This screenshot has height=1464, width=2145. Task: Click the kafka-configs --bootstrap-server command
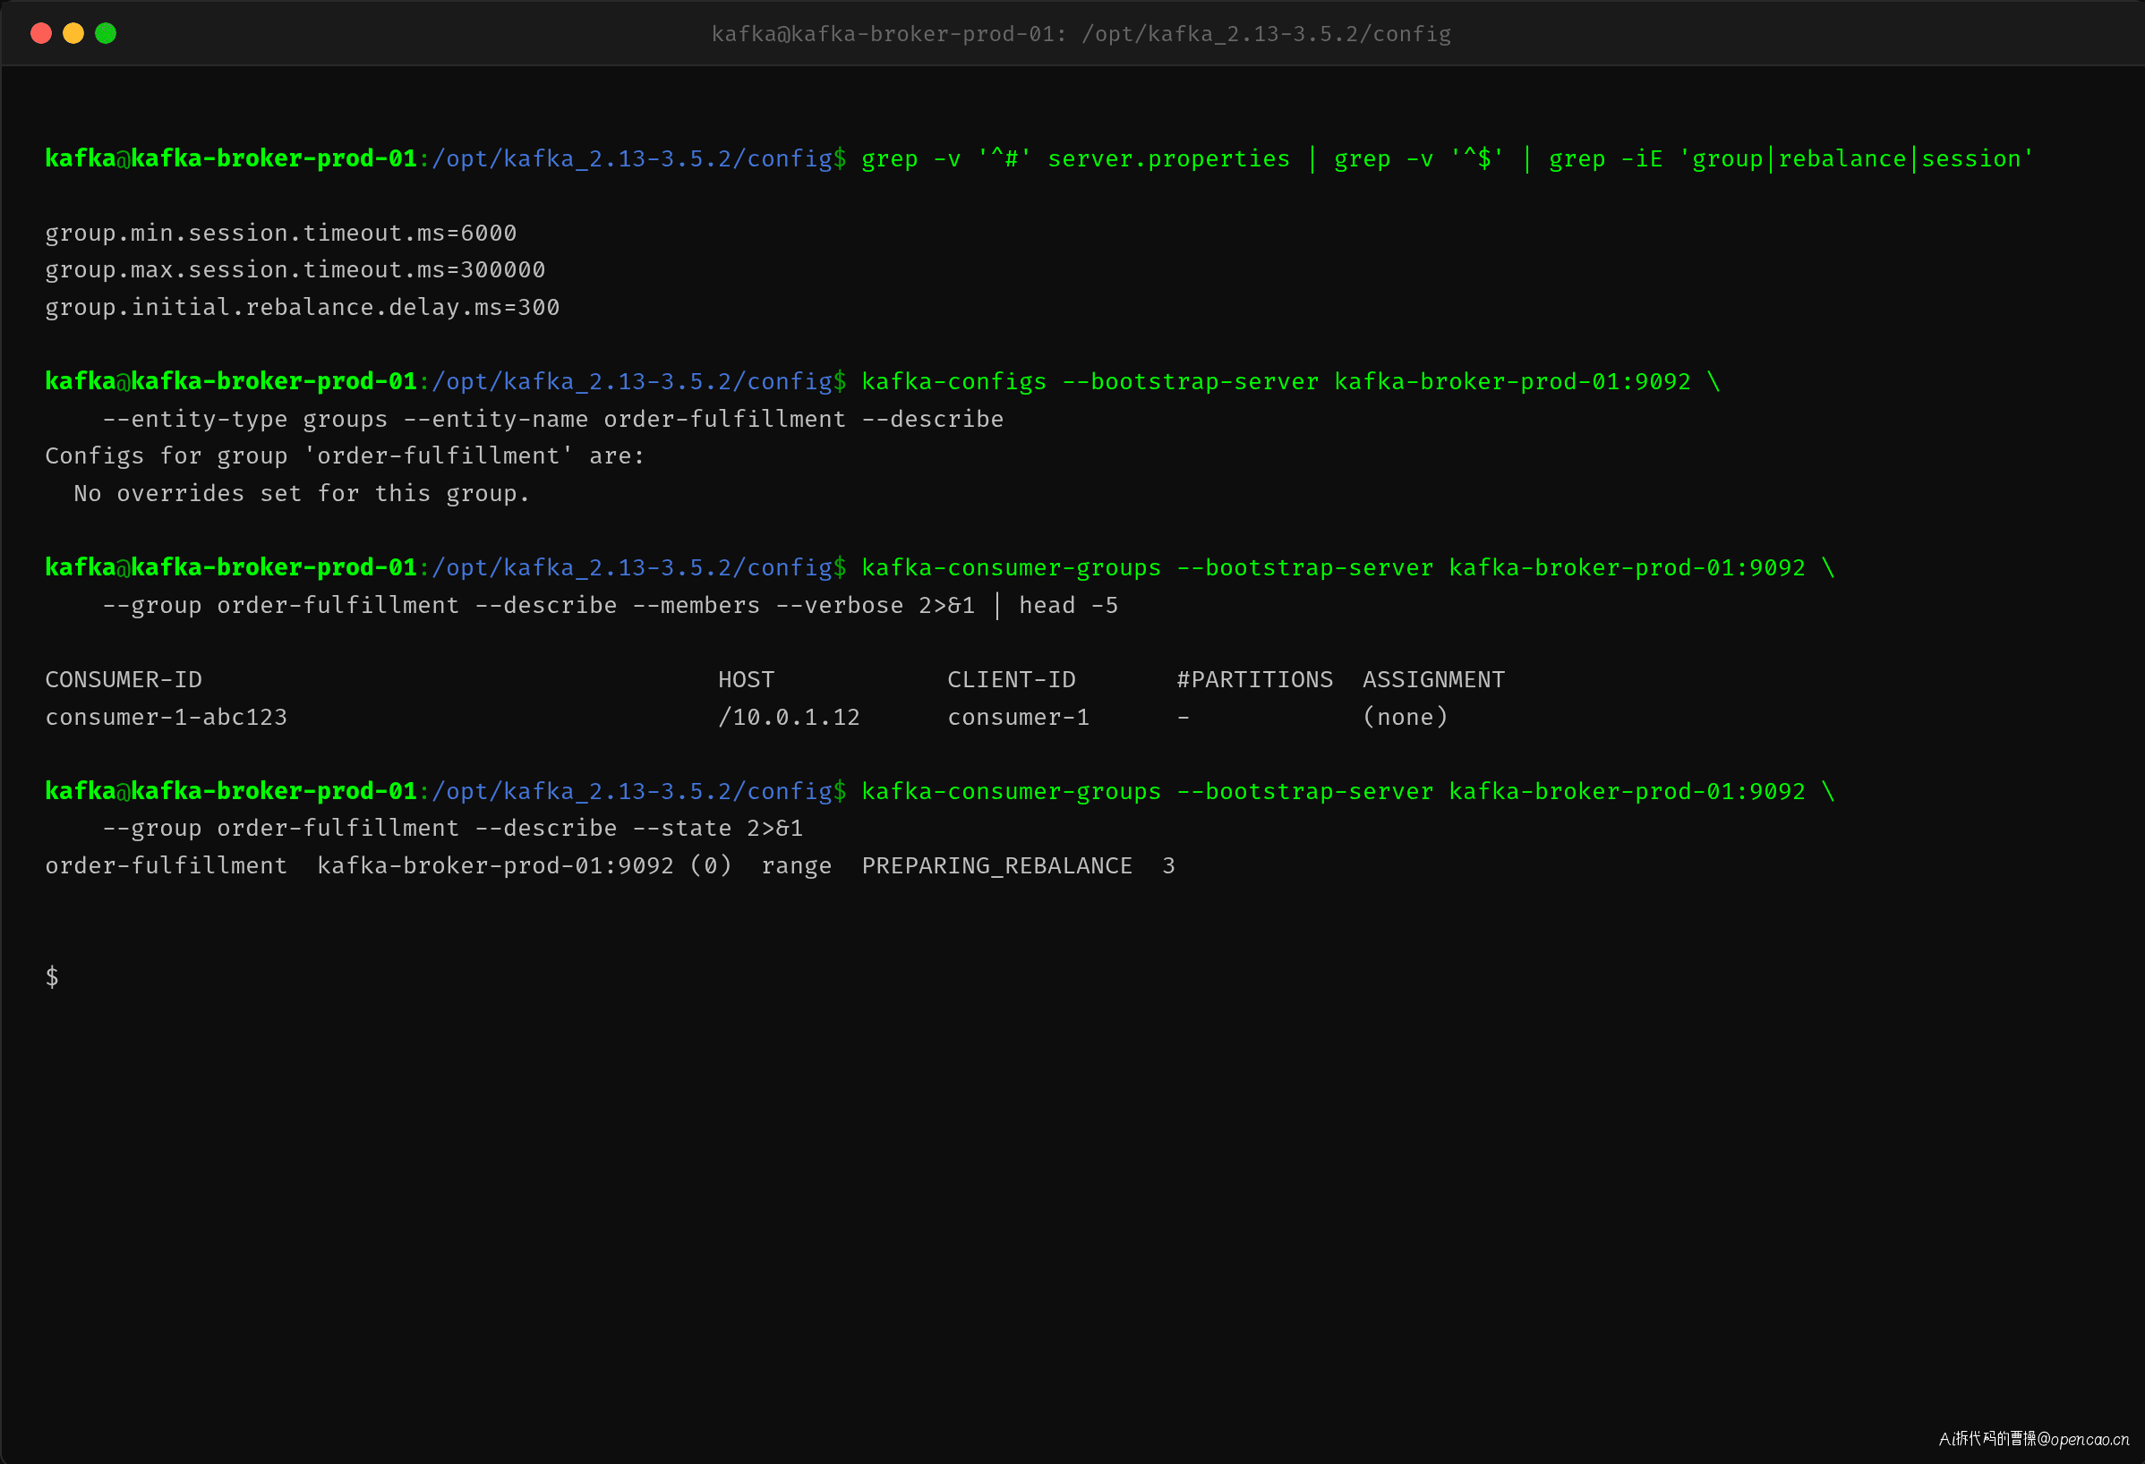[x=1290, y=382]
